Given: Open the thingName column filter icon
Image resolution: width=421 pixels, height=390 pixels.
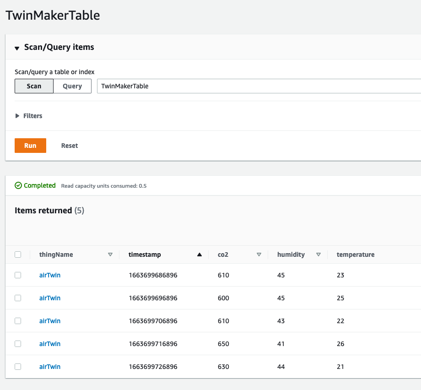Looking at the screenshot, I should pyautogui.click(x=110, y=255).
